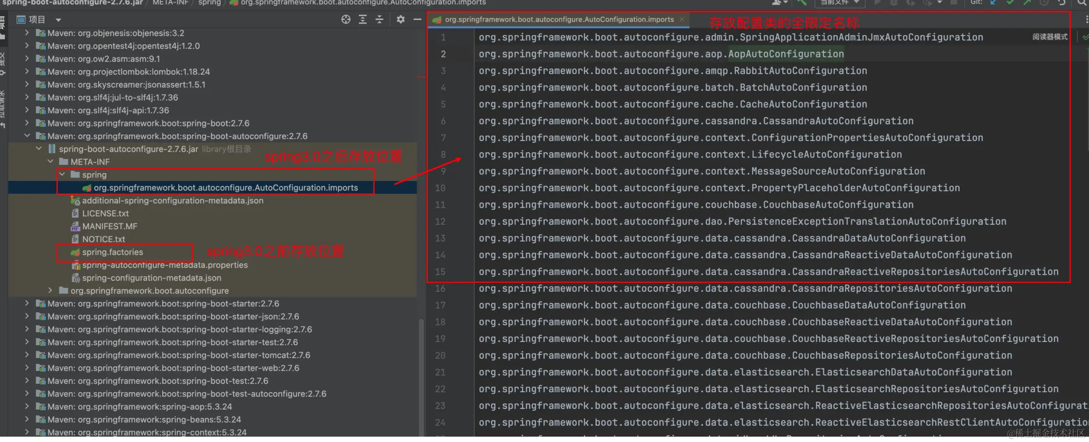Click the BatchAutoConfiguration code line

tap(673, 88)
